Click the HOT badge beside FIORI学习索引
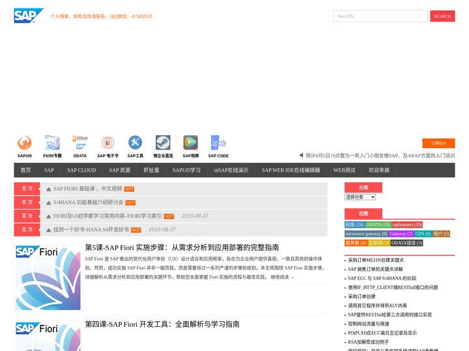The width and height of the screenshot is (469, 351). 169,216
